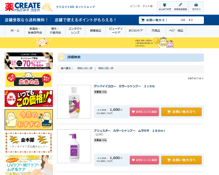This screenshot has width=219, height=175.
Task: Add プリュスオー ムラサキ shampoo to favorites
Action: (144, 160)
